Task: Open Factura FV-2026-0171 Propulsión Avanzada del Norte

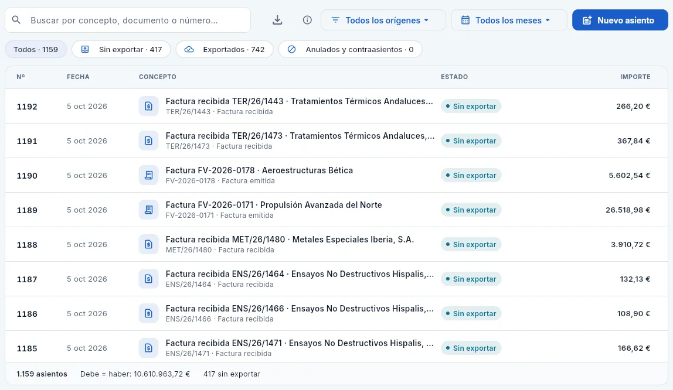Action: click(336, 210)
